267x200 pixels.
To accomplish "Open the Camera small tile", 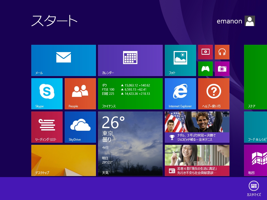I will click(222, 69).
